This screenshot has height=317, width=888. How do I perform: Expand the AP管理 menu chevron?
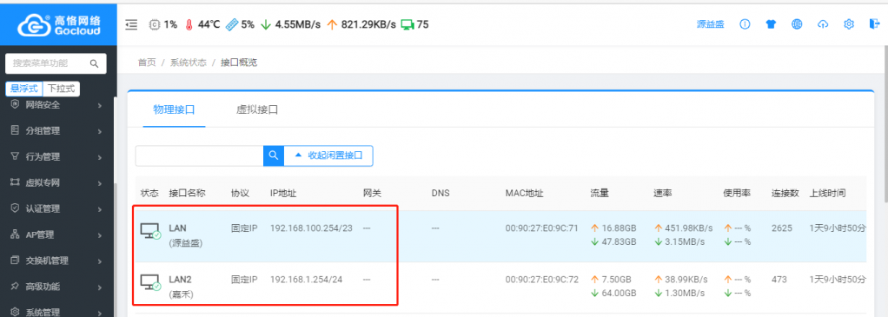(99, 235)
